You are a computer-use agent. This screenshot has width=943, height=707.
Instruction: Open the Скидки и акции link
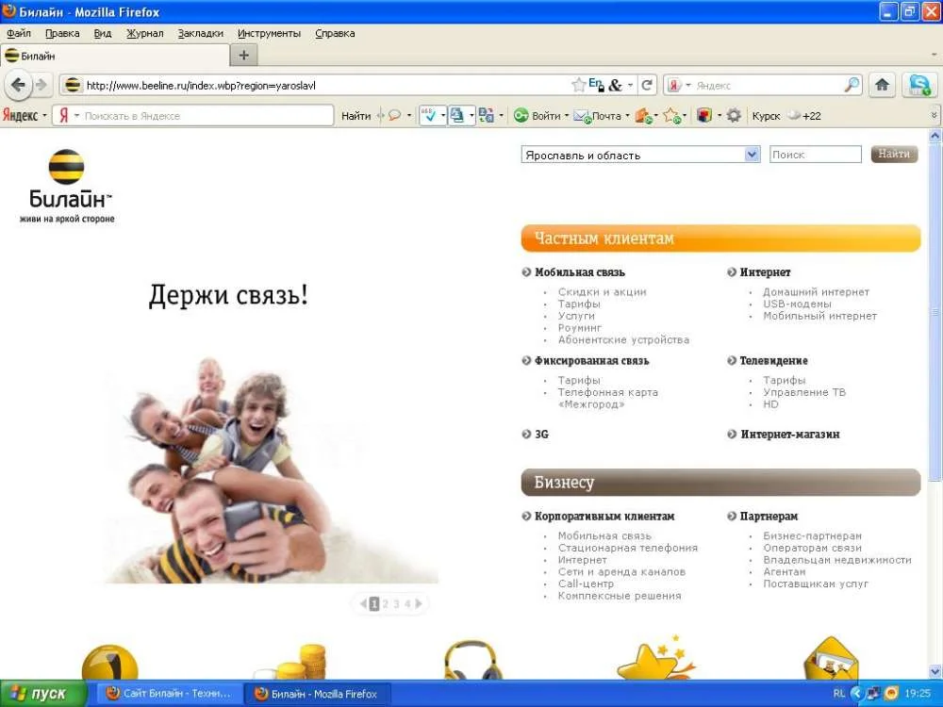pyautogui.click(x=602, y=291)
